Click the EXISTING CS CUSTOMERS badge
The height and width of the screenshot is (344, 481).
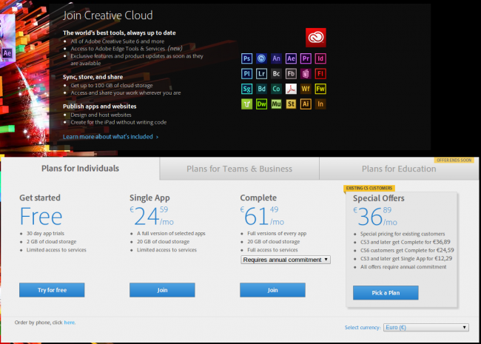click(x=369, y=188)
